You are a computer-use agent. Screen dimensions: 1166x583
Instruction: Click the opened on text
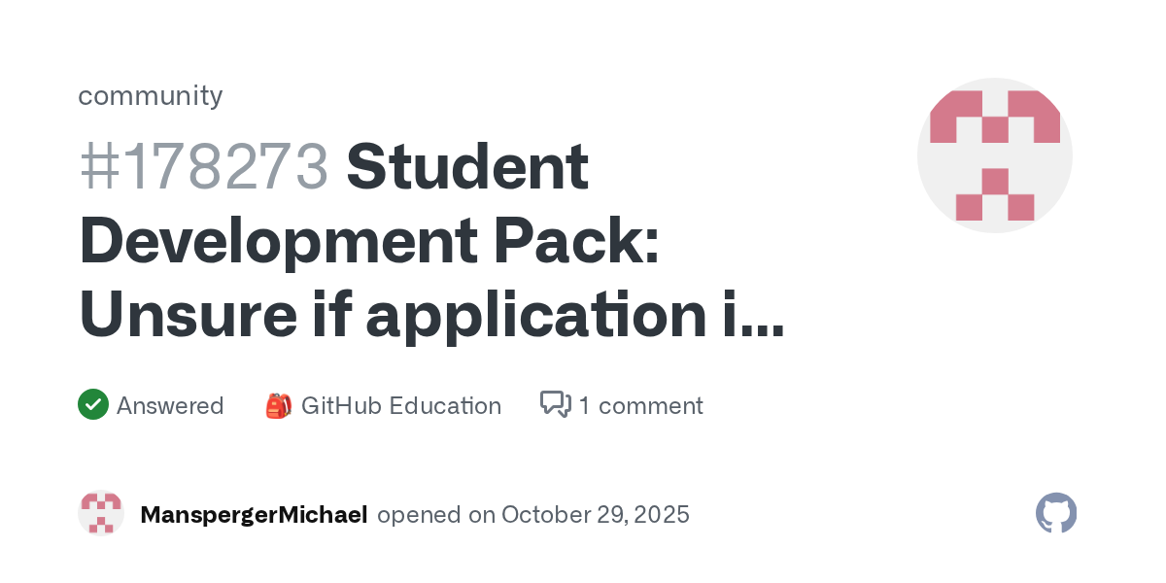coord(435,514)
